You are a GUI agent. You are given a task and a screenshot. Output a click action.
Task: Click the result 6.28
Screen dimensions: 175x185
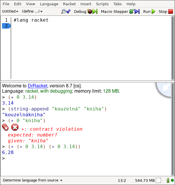coord(8,153)
